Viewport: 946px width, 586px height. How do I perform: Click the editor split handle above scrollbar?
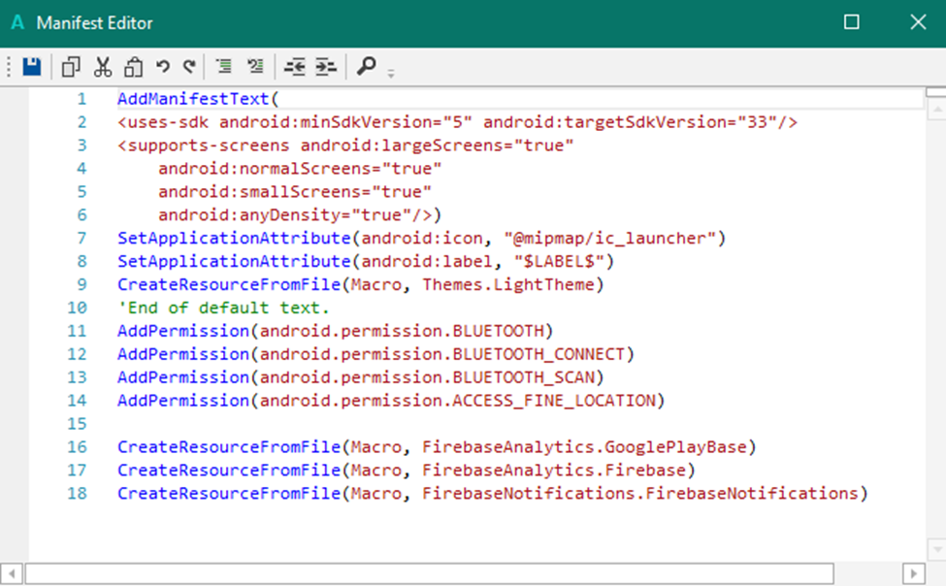[x=936, y=92]
